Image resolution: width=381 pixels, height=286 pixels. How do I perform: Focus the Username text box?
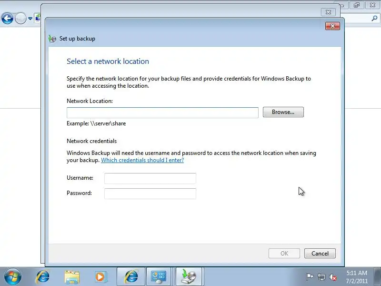150,178
